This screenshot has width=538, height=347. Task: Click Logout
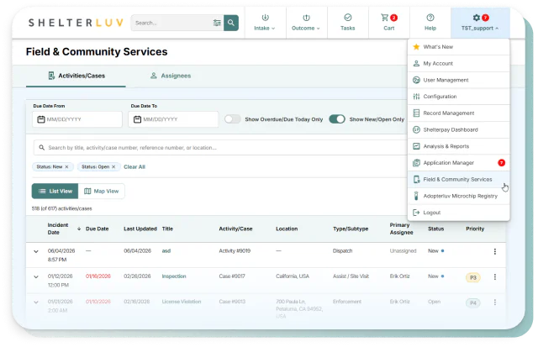[458, 213]
